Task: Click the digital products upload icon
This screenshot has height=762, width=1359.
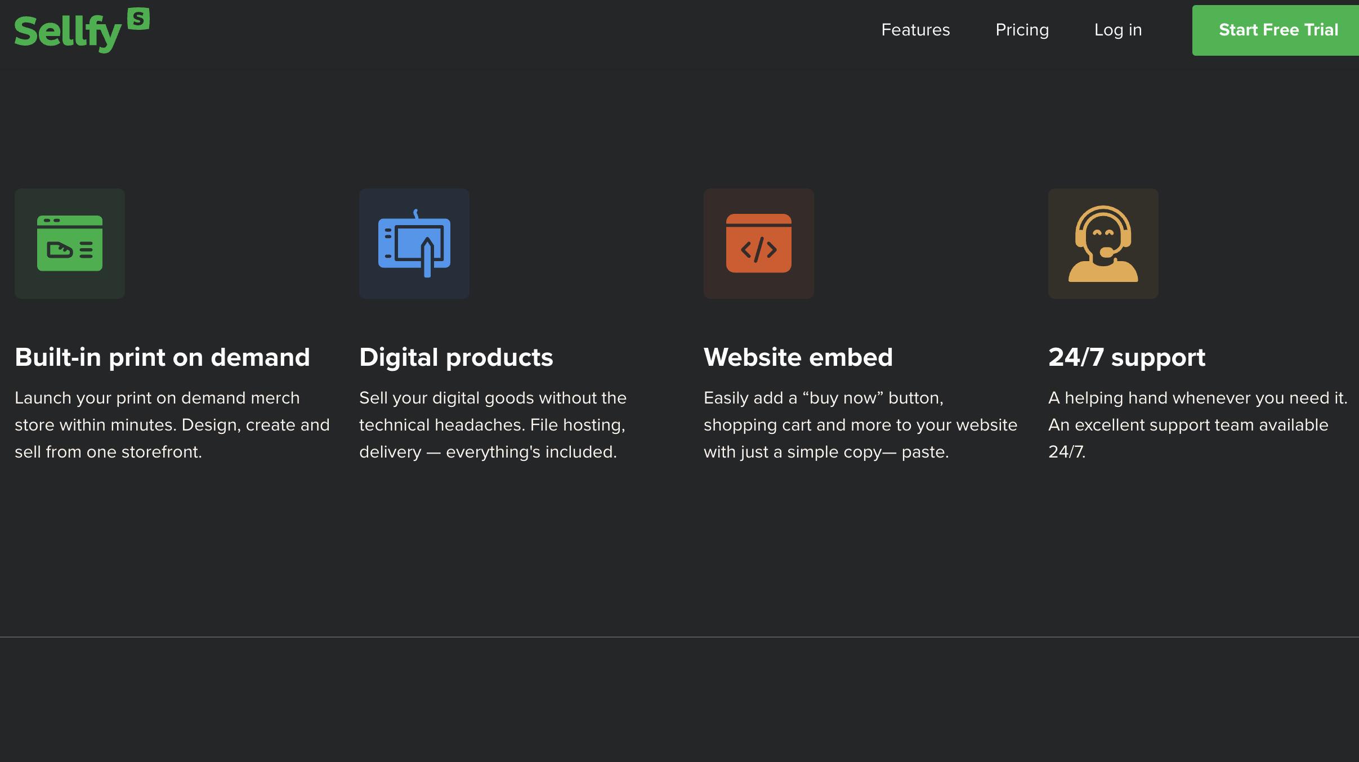Action: coord(414,244)
